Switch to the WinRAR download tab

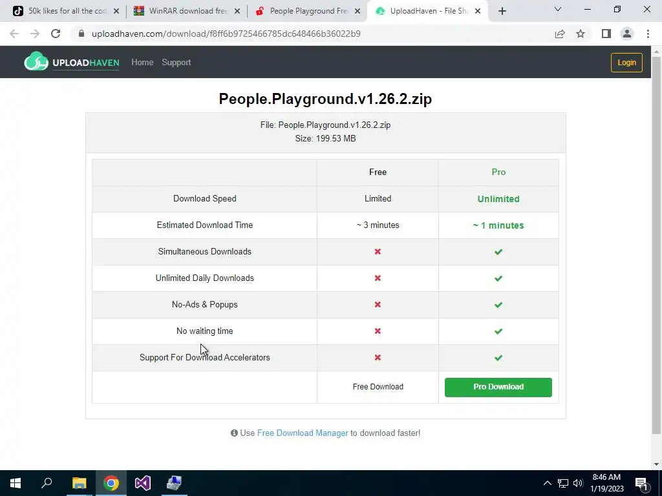[x=186, y=11]
